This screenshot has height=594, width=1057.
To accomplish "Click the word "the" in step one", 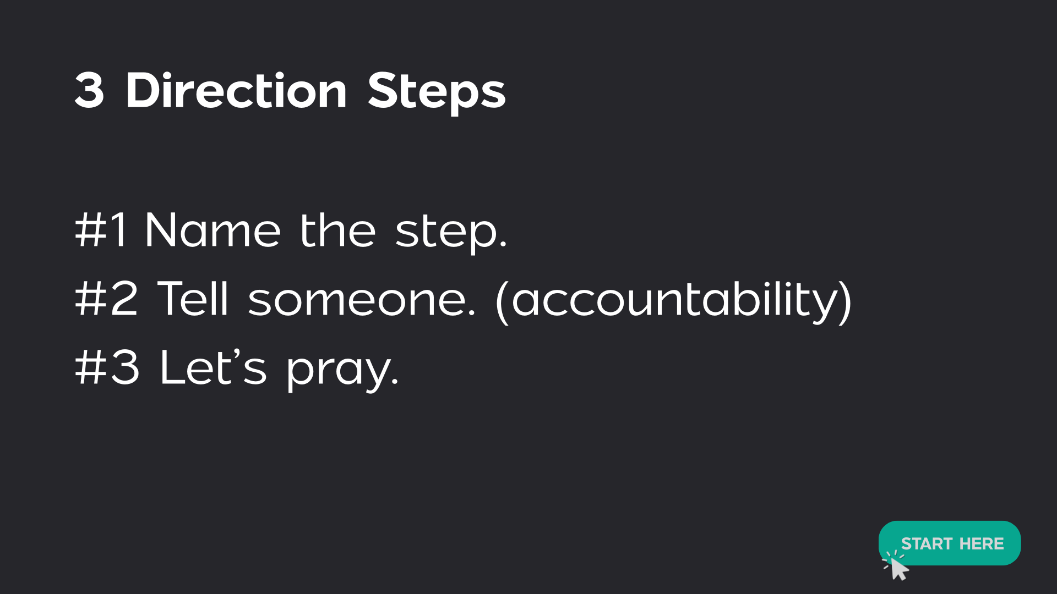I will point(337,230).
